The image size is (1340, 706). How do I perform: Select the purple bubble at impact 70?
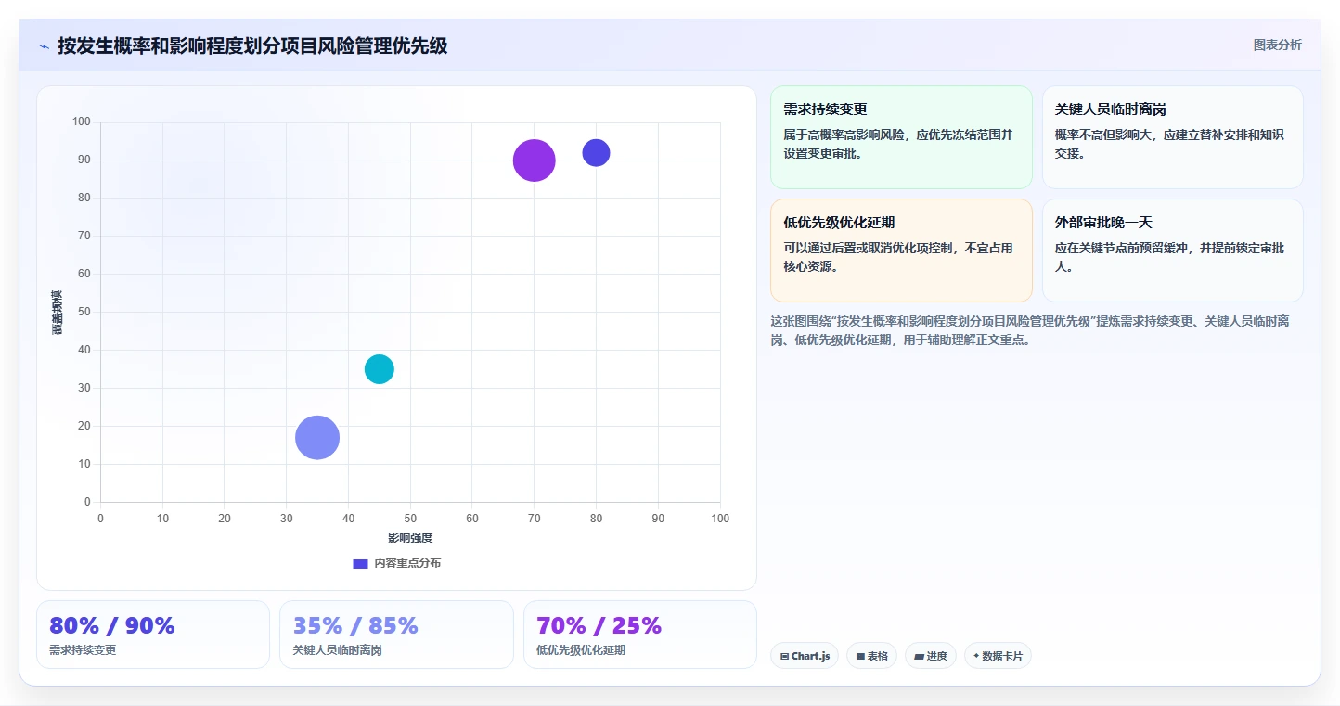(534, 160)
